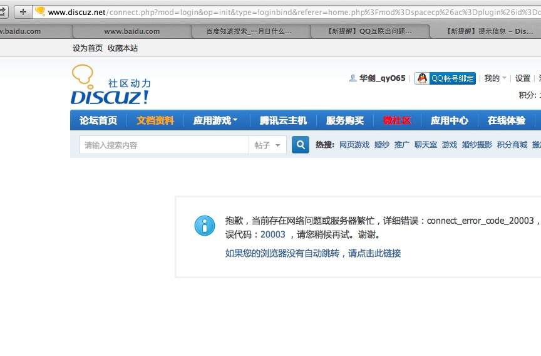Click the 推广 hot search link
The width and height of the screenshot is (541, 356).
pos(402,145)
